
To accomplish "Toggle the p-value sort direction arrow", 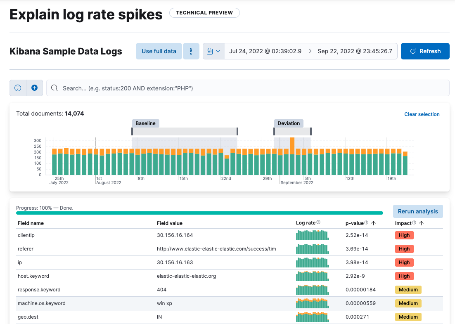I will (374, 222).
